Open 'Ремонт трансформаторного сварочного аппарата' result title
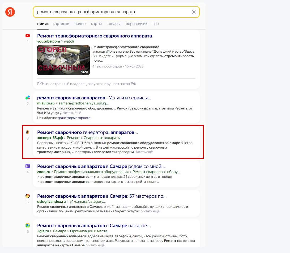Viewport: 290px width, 253px height. pyautogui.click(x=95, y=36)
